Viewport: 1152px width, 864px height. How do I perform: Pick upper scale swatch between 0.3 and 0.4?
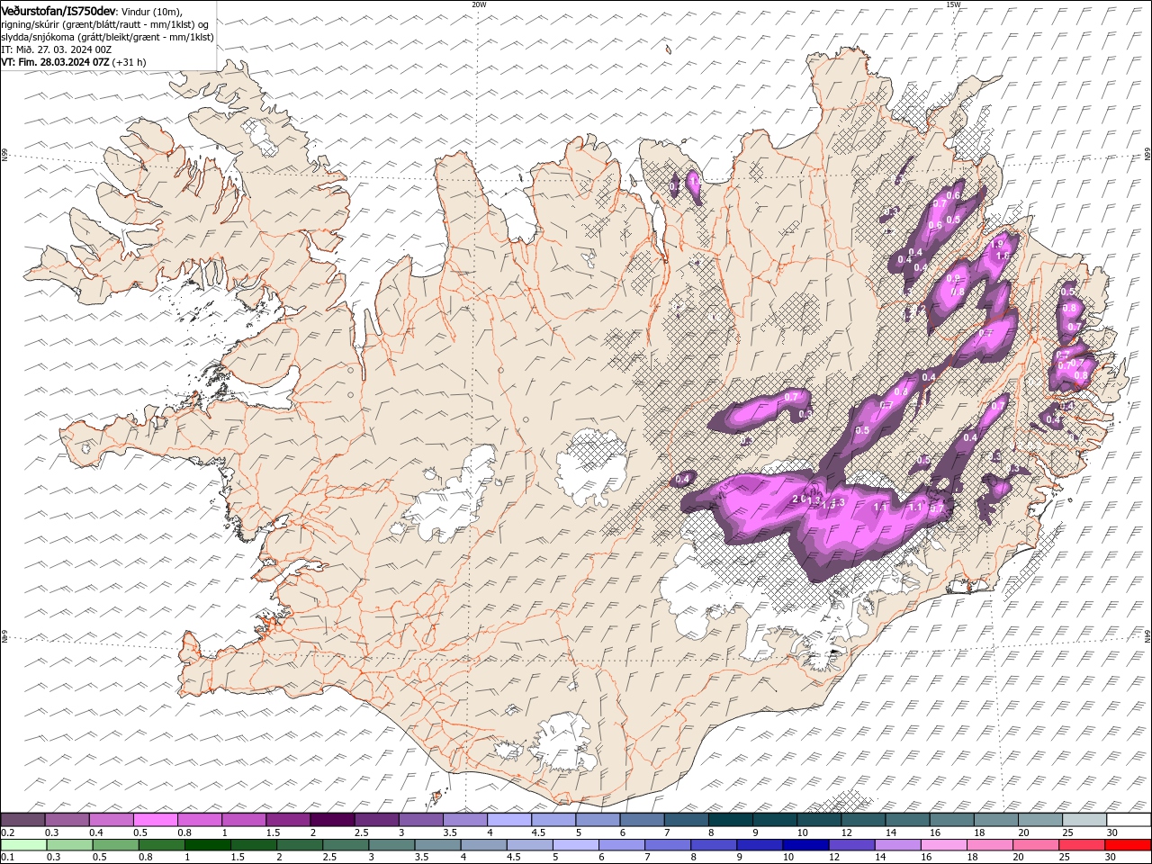(67, 820)
